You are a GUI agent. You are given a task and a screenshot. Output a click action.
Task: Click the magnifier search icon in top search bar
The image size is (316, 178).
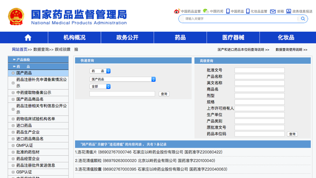303,19
